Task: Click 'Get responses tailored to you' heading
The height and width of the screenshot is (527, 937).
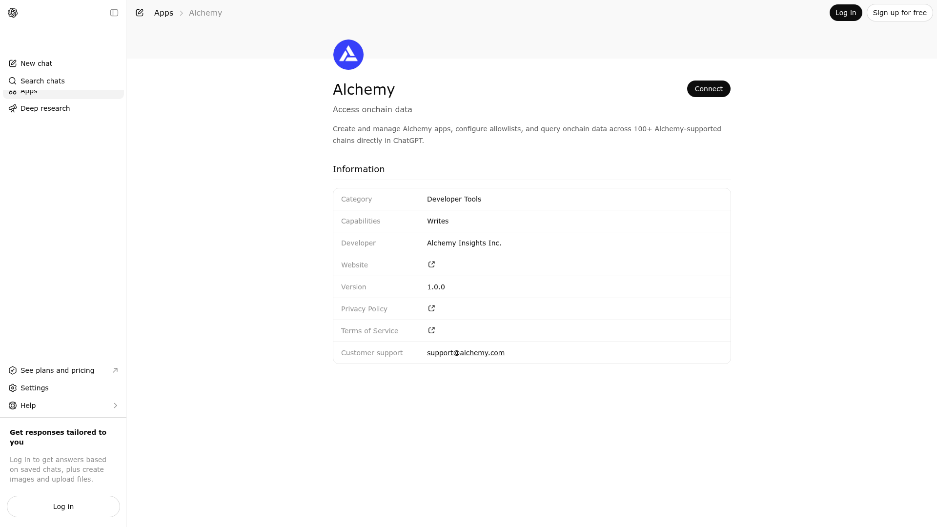Action: point(58,437)
